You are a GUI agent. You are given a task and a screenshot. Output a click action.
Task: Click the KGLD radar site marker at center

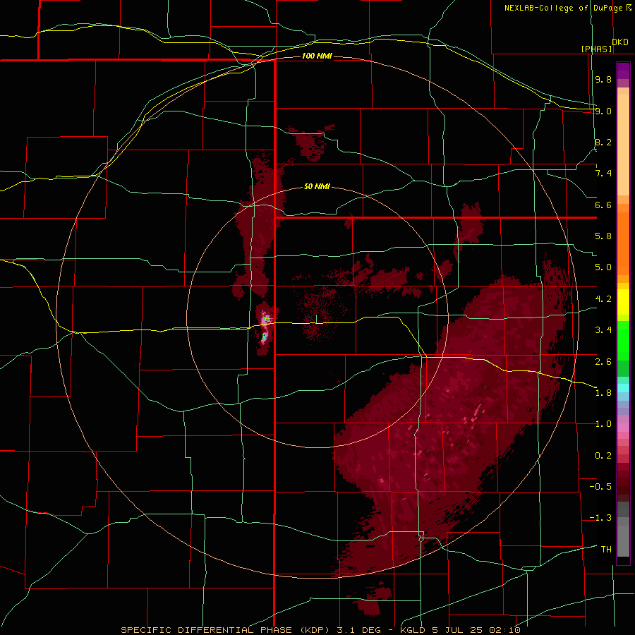click(x=316, y=320)
